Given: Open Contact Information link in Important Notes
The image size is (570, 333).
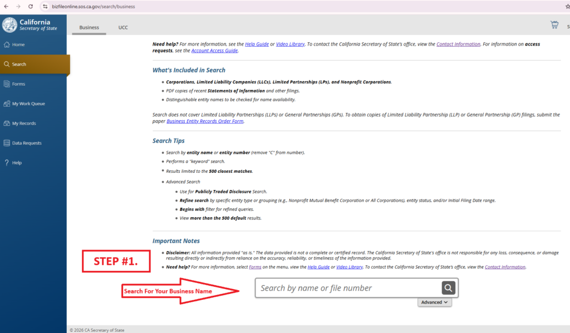Looking at the screenshot, I should point(505,267).
